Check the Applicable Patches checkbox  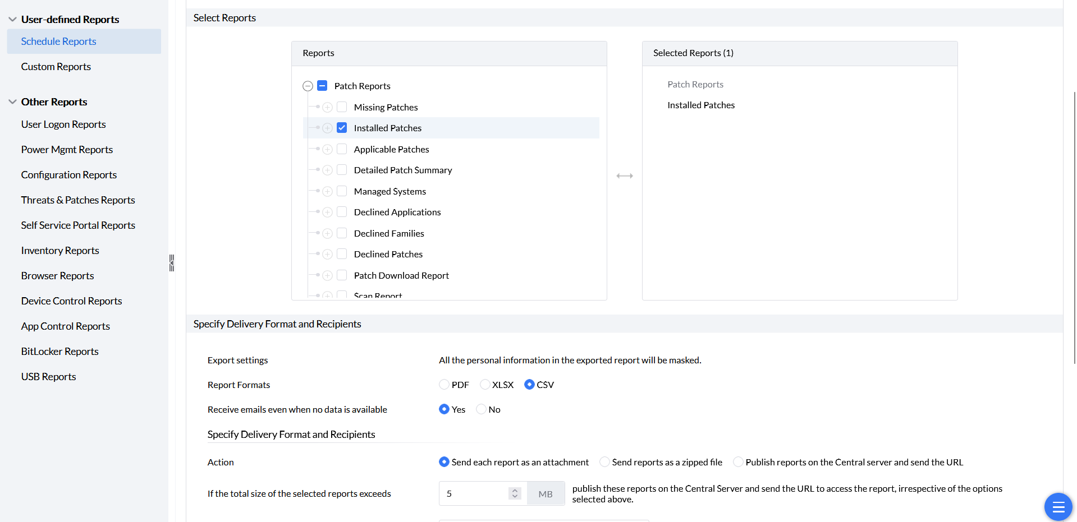(x=342, y=149)
